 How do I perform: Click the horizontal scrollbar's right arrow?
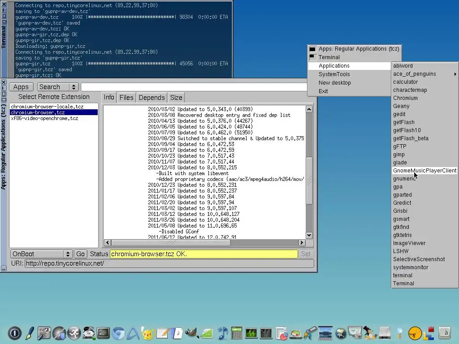click(x=302, y=242)
